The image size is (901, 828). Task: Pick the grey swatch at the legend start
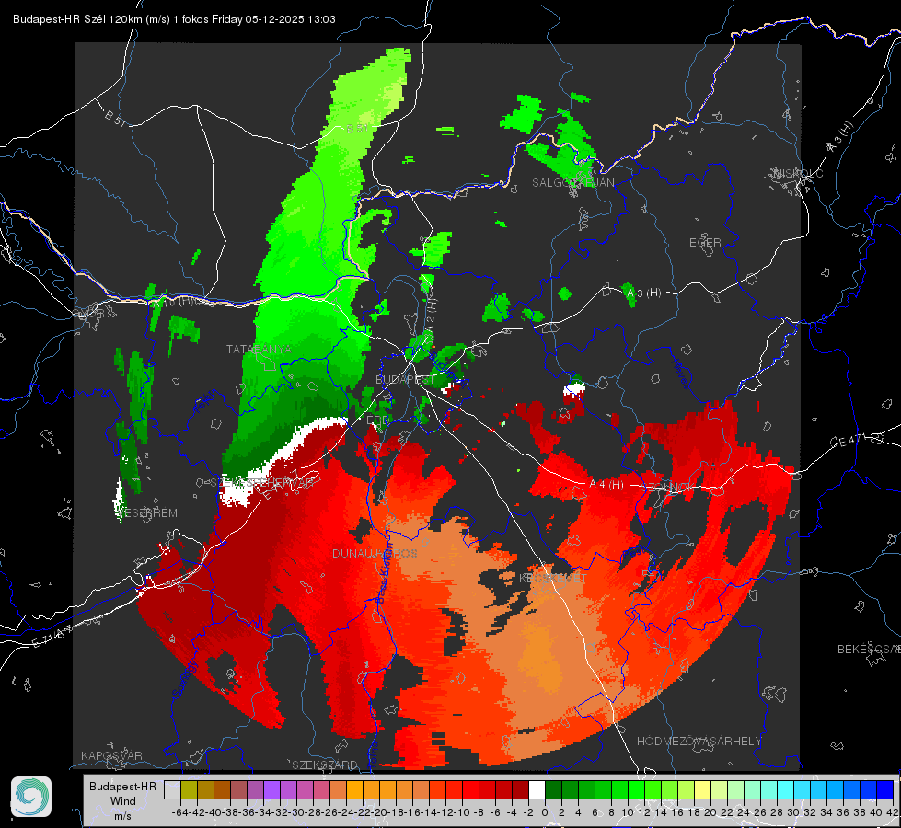pyautogui.click(x=172, y=789)
